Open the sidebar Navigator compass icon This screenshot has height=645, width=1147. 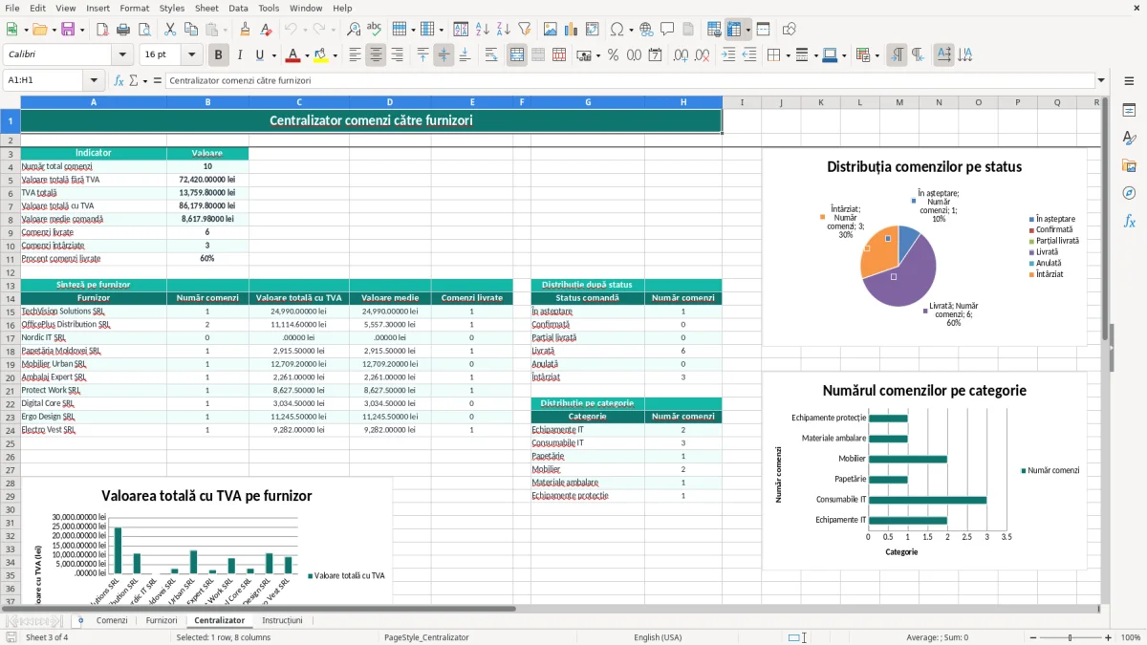pyautogui.click(x=1129, y=193)
